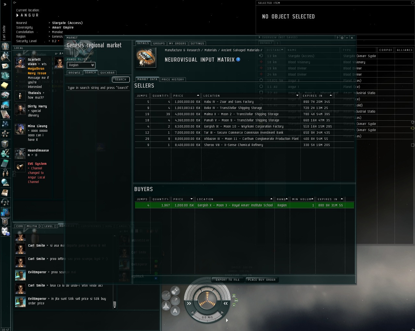Open the Default overview tab
This screenshot has height=331, width=415.
pos(266,43)
